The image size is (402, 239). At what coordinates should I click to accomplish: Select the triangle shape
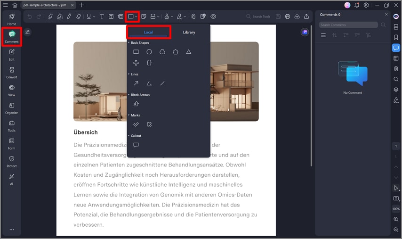tap(189, 52)
